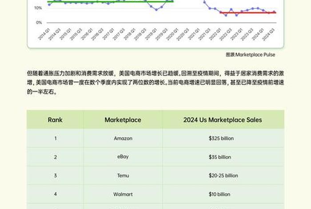Click the 0% y-axis label
Screen dimensions: 311x209
(x=39, y=22)
